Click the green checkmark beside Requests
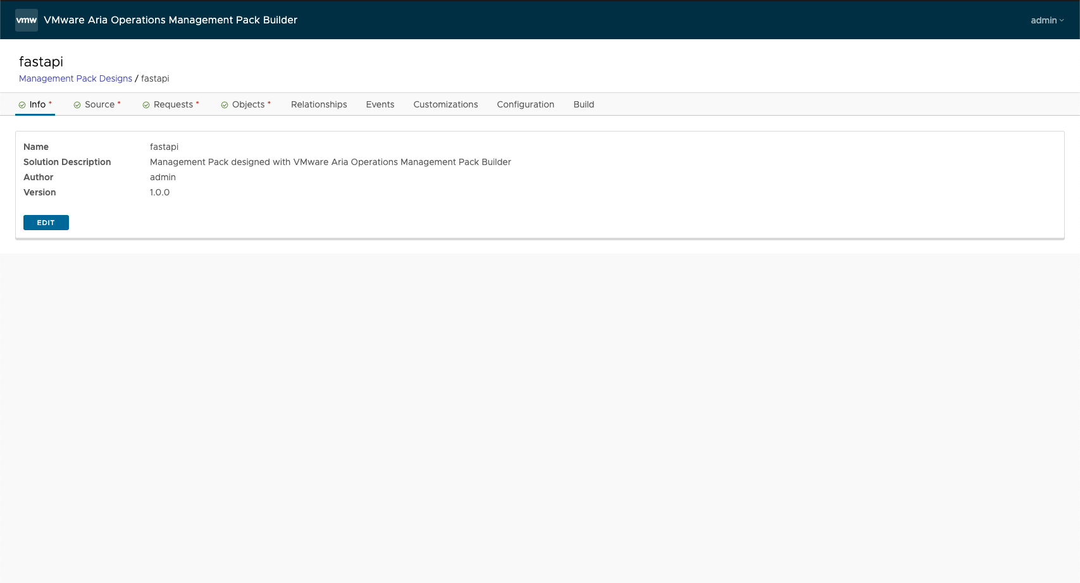This screenshot has width=1080, height=583. (x=146, y=105)
